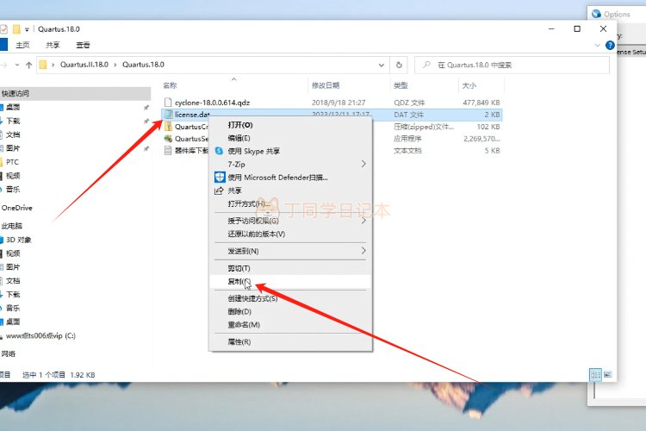Choose 删除(D) in the context menu
646x431 pixels.
[x=239, y=311]
